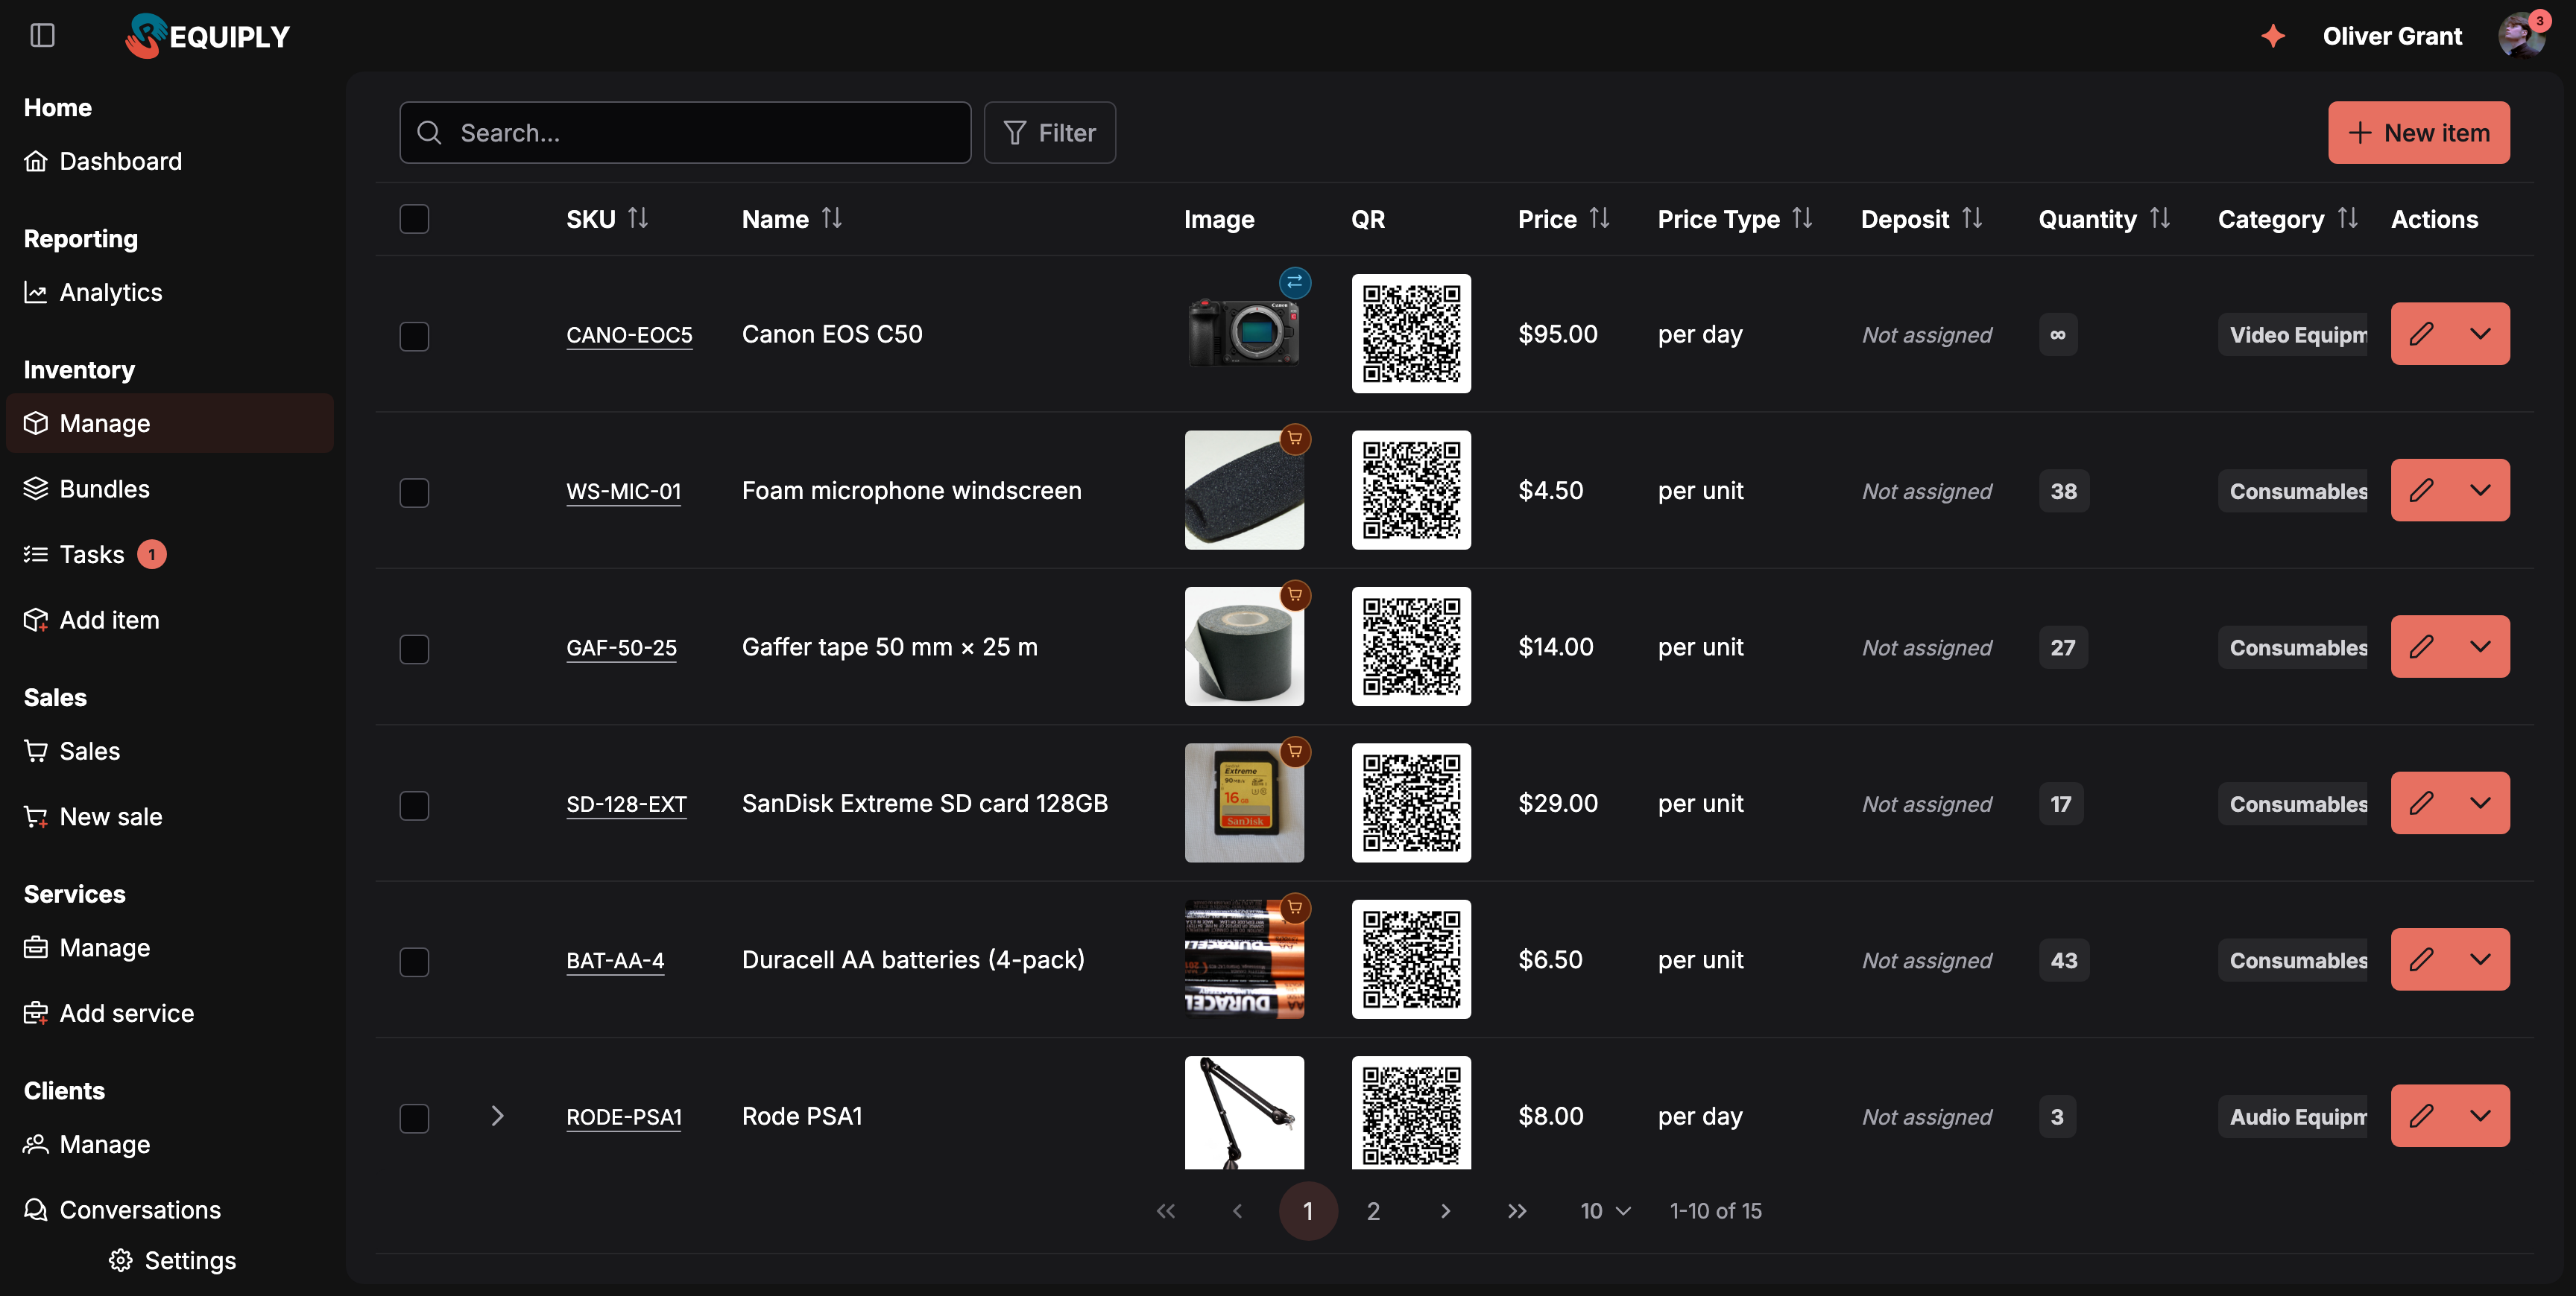The image size is (2576, 1296).
Task: Open the CANO-EOC5 SKU link
Action: tap(629, 334)
